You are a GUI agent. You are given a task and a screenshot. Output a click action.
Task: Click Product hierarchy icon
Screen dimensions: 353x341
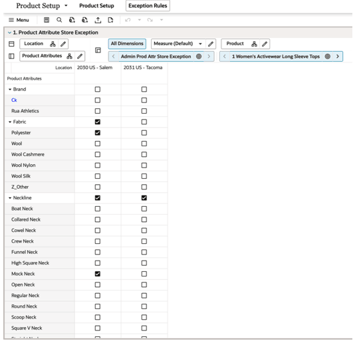(254, 44)
